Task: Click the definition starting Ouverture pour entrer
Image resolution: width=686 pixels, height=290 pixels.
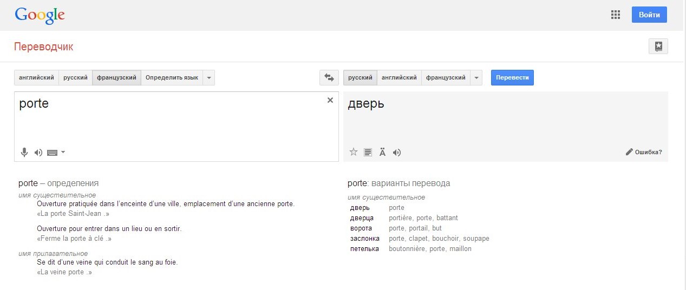Action: point(109,229)
